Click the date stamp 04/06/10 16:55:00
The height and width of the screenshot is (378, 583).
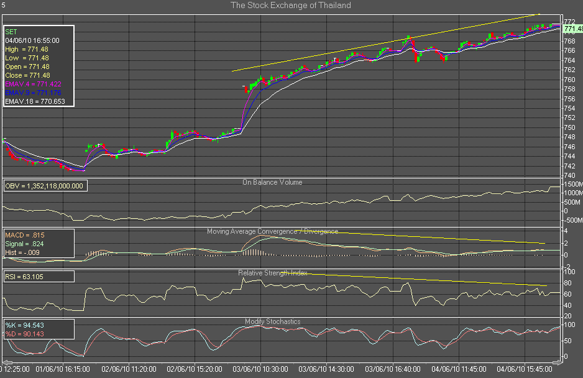point(32,40)
